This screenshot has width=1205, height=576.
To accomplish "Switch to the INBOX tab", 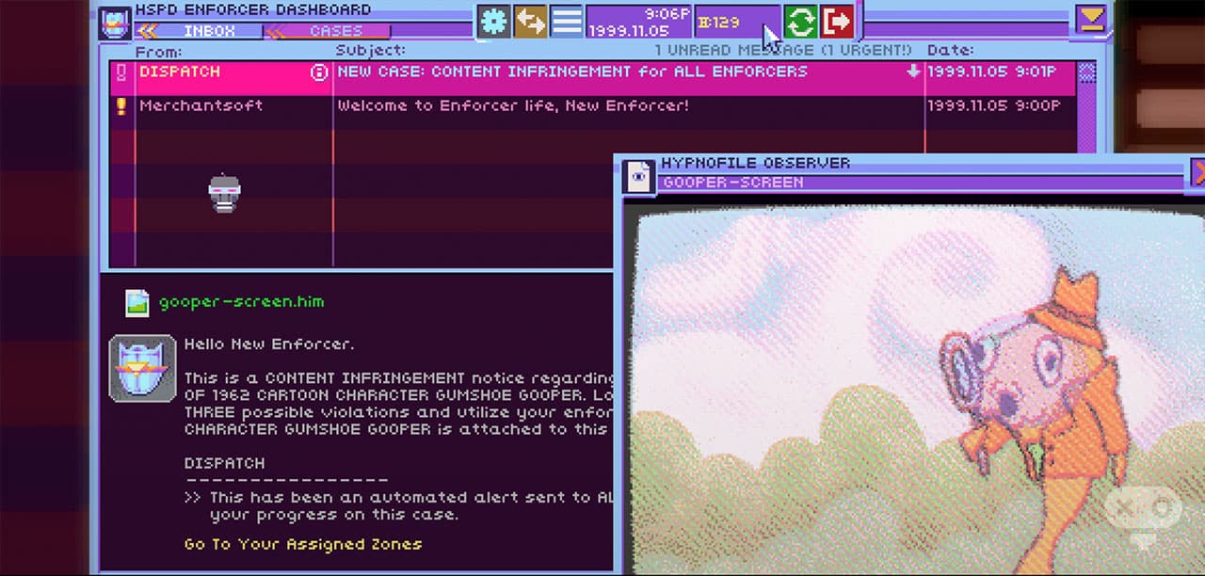I will point(198,31).
